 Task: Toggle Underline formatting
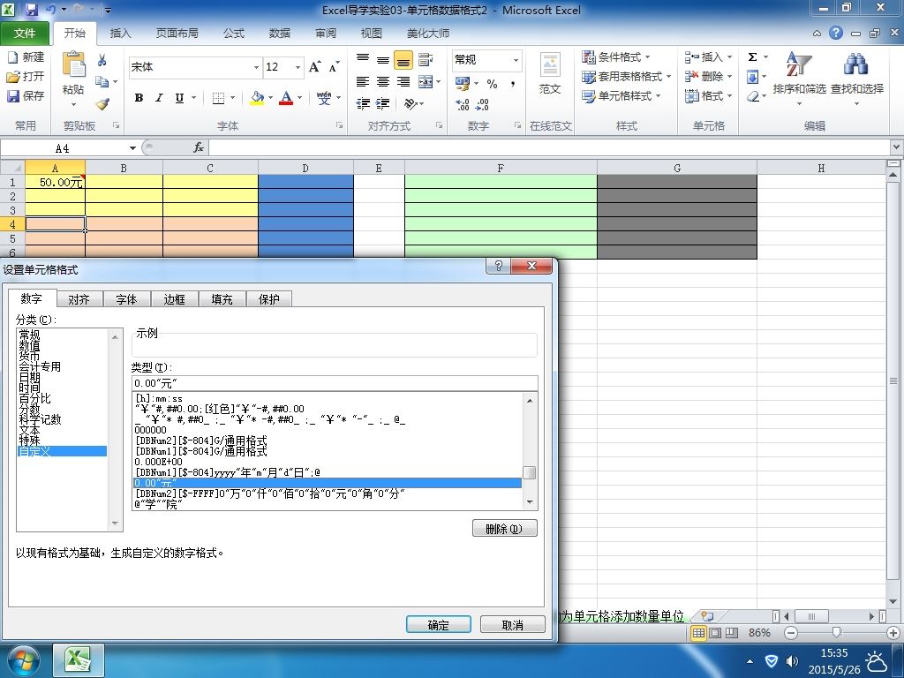click(179, 98)
